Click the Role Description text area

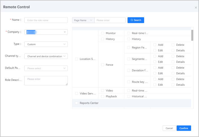pos(46,81)
